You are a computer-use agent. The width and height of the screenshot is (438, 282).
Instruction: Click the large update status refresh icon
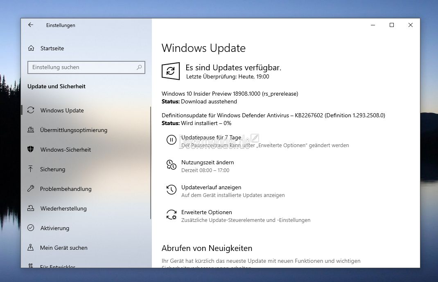point(171,71)
